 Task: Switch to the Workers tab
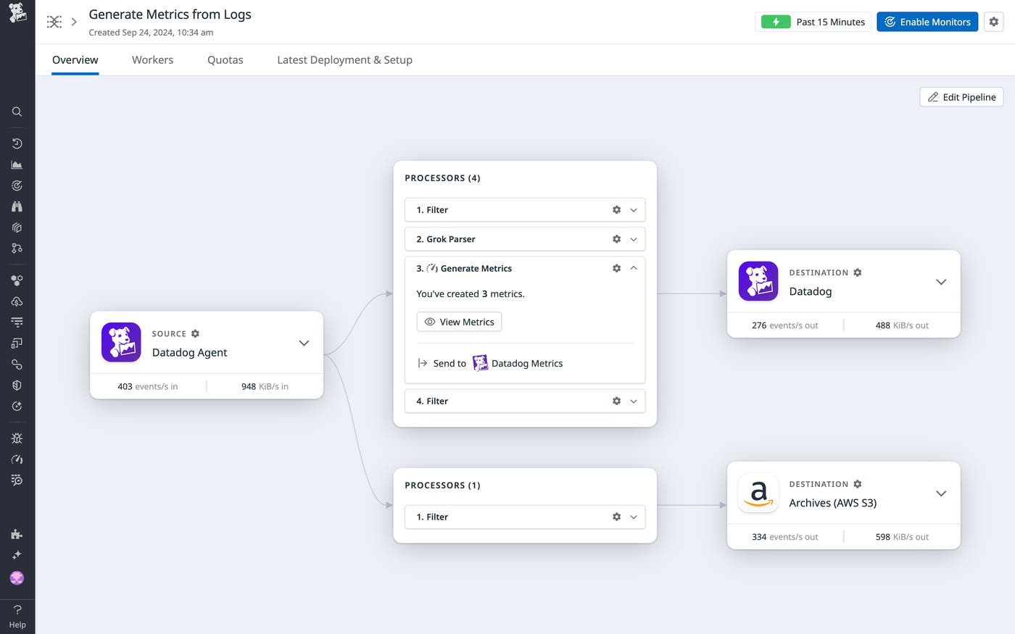click(x=152, y=60)
